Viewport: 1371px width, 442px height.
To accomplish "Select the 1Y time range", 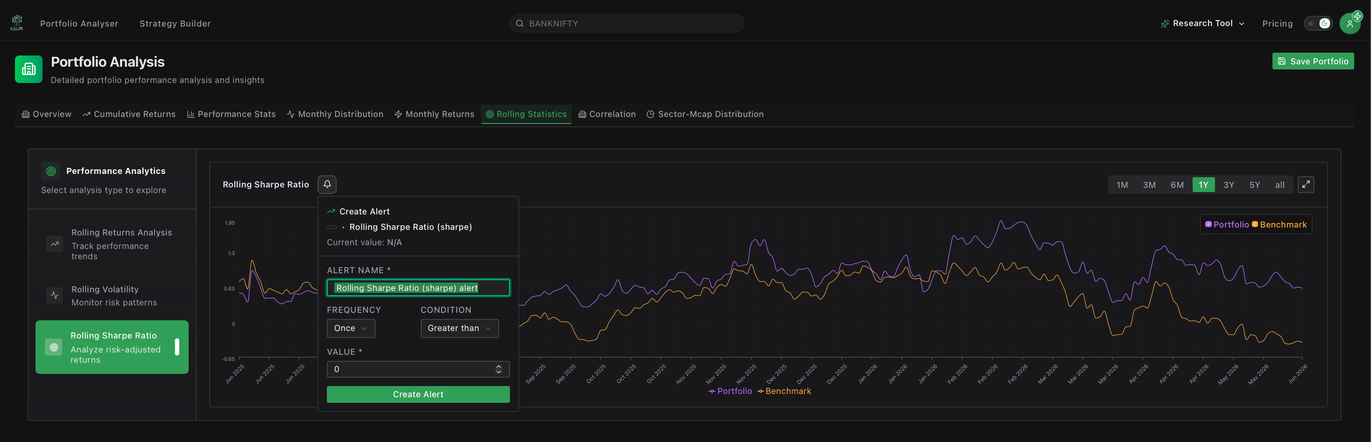I will tap(1203, 185).
